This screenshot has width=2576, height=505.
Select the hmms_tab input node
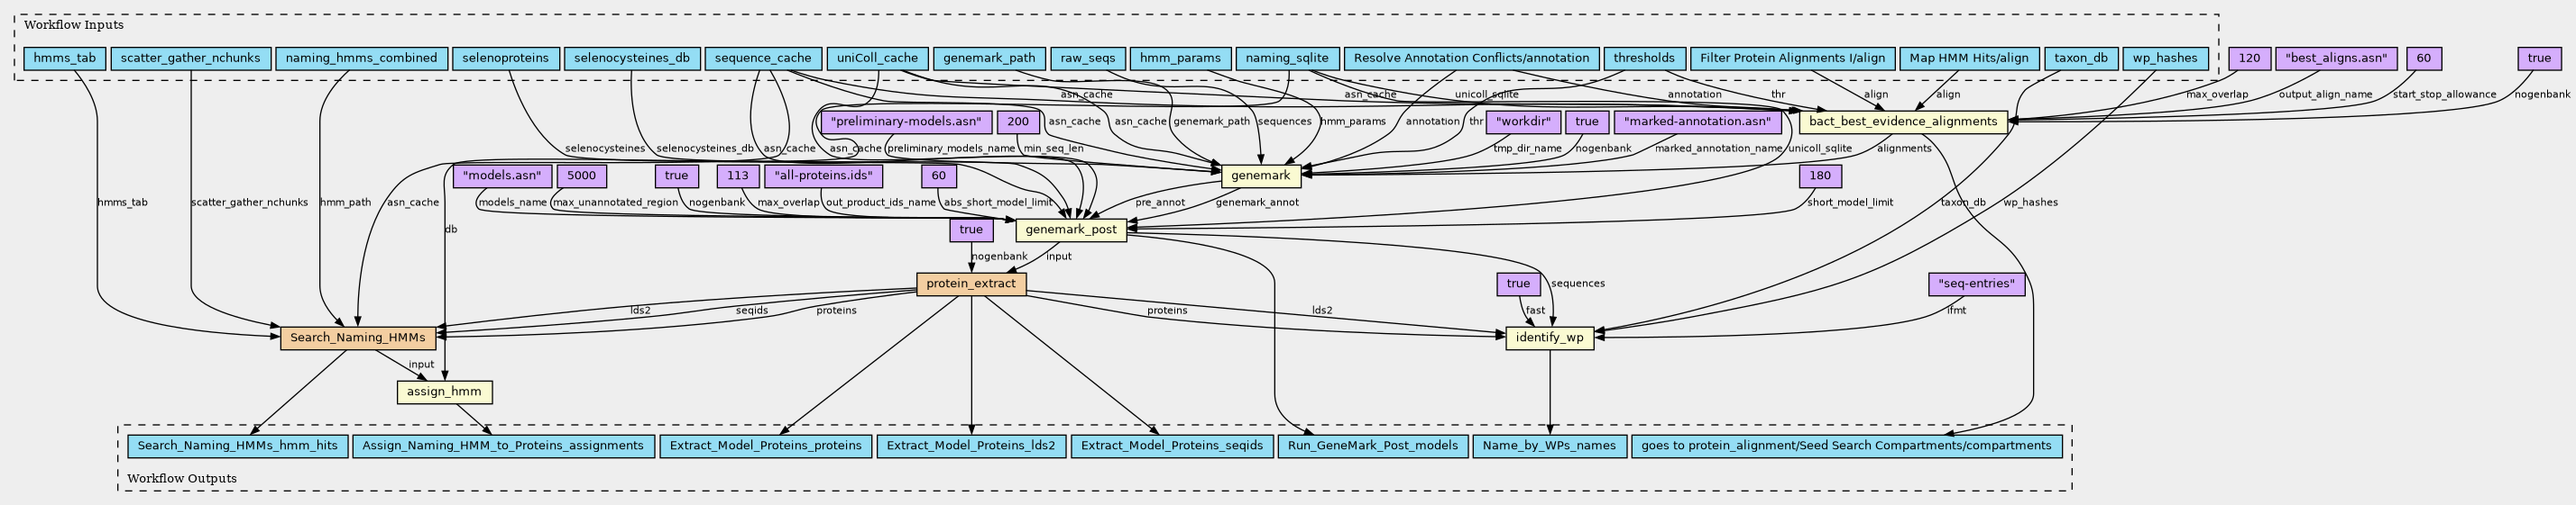(x=64, y=59)
